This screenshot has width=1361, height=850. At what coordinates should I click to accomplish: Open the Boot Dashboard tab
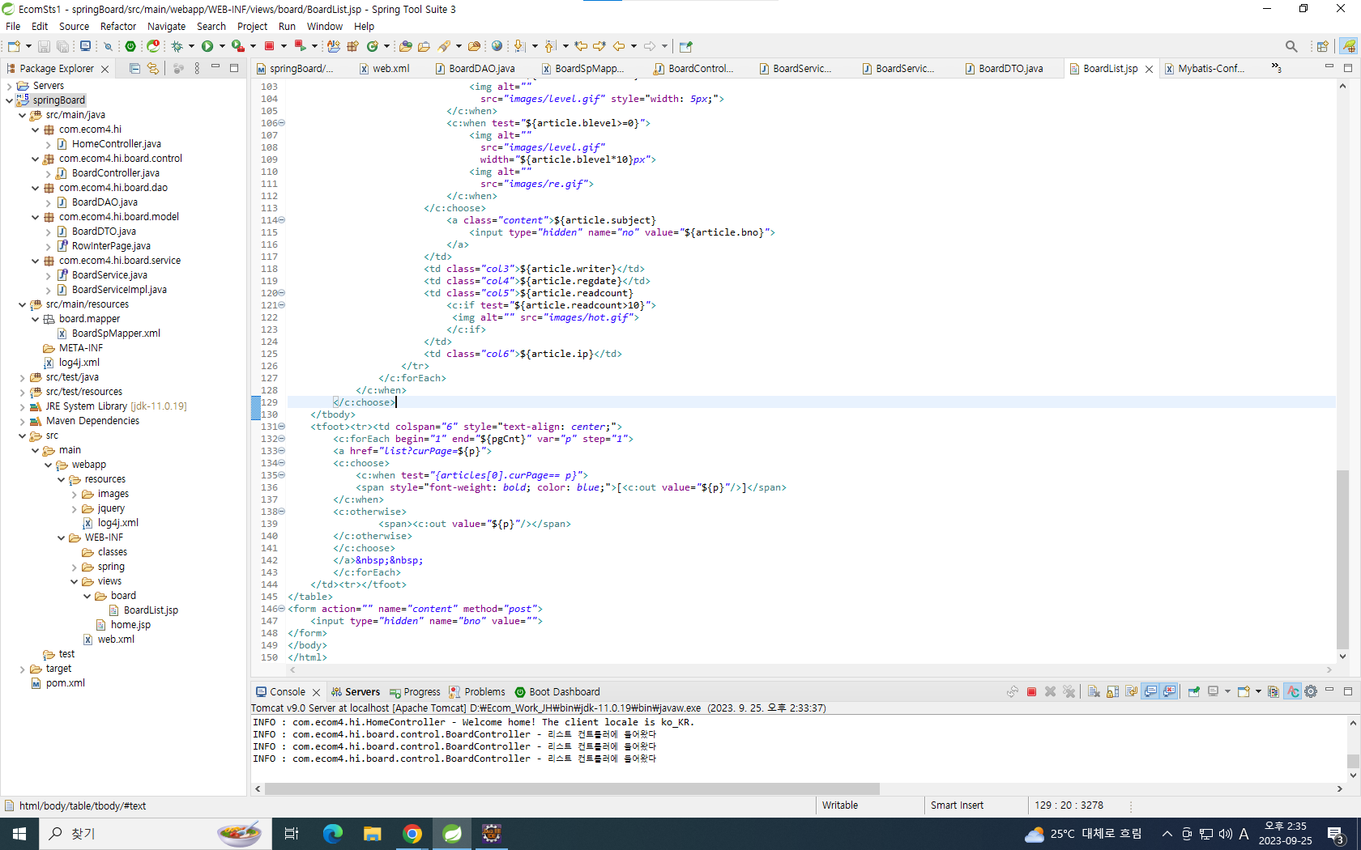pyautogui.click(x=557, y=692)
